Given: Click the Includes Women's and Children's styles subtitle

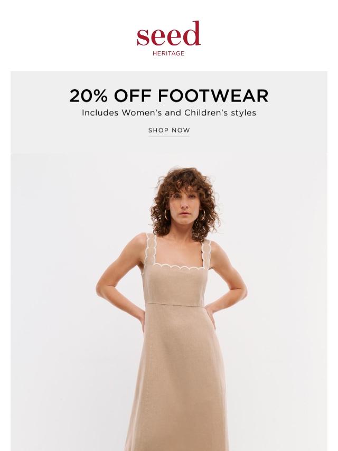Looking at the screenshot, I should (169, 113).
